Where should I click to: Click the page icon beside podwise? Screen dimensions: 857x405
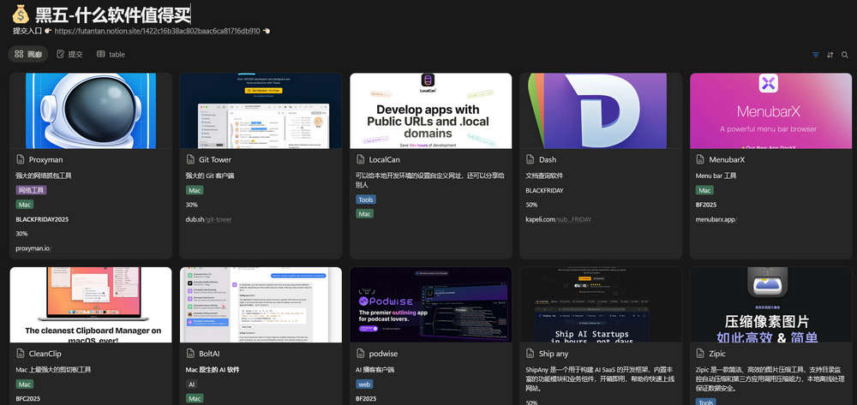360,353
